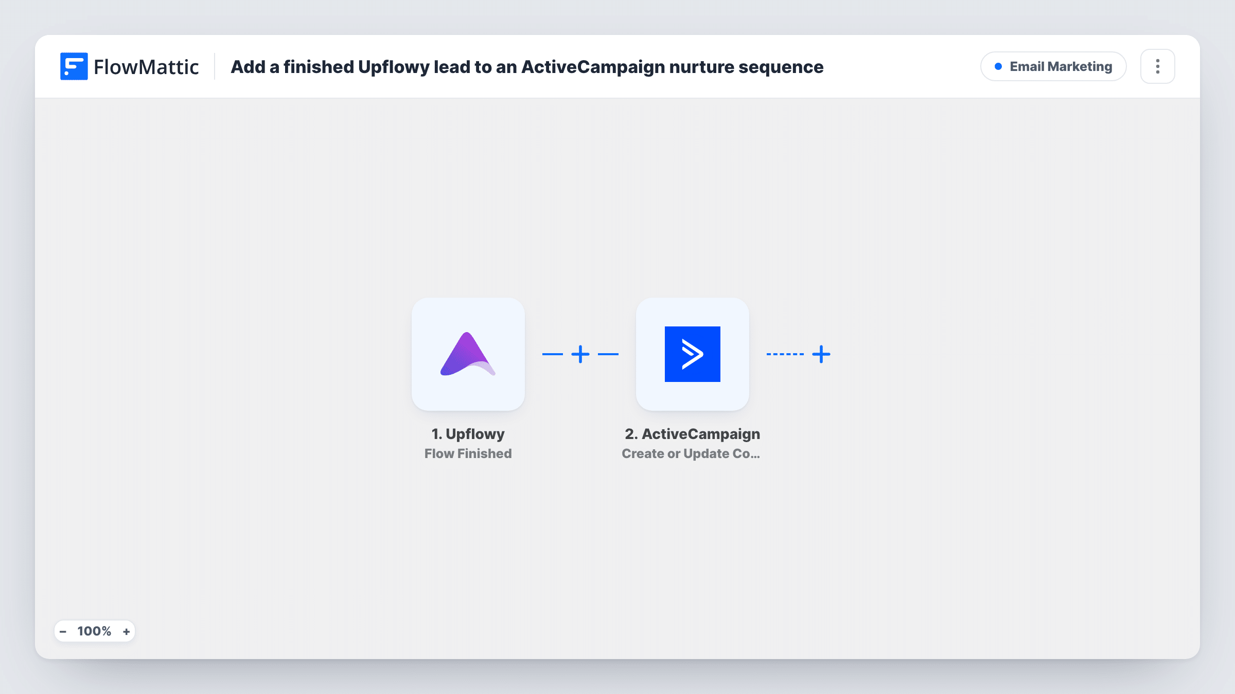Image resolution: width=1235 pixels, height=694 pixels.
Task: Insert step between Upflowy and ActiveCampaign
Action: (580, 354)
